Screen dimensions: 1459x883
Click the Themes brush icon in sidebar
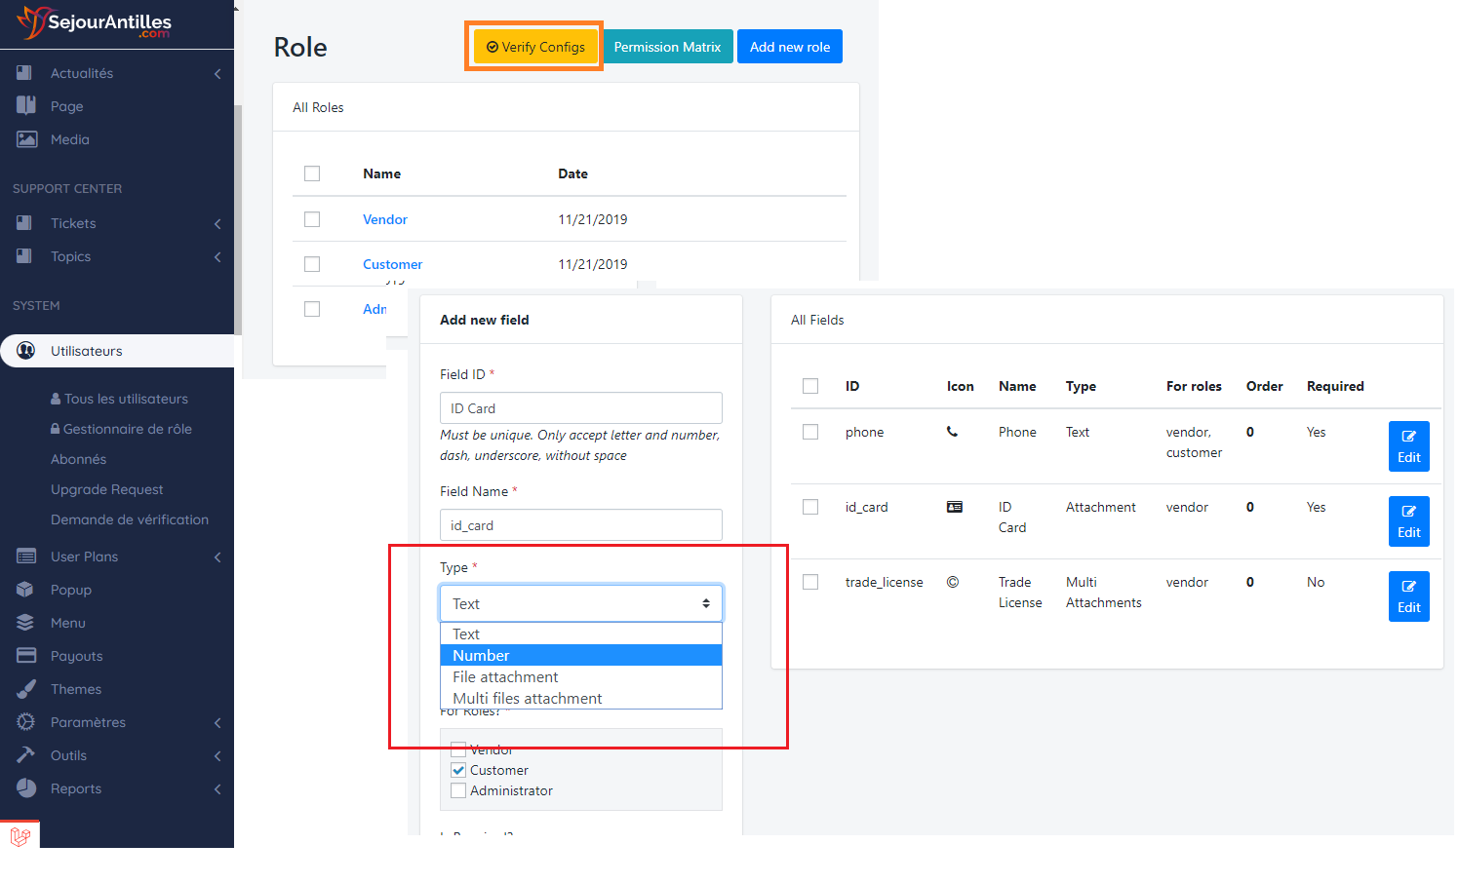(26, 689)
